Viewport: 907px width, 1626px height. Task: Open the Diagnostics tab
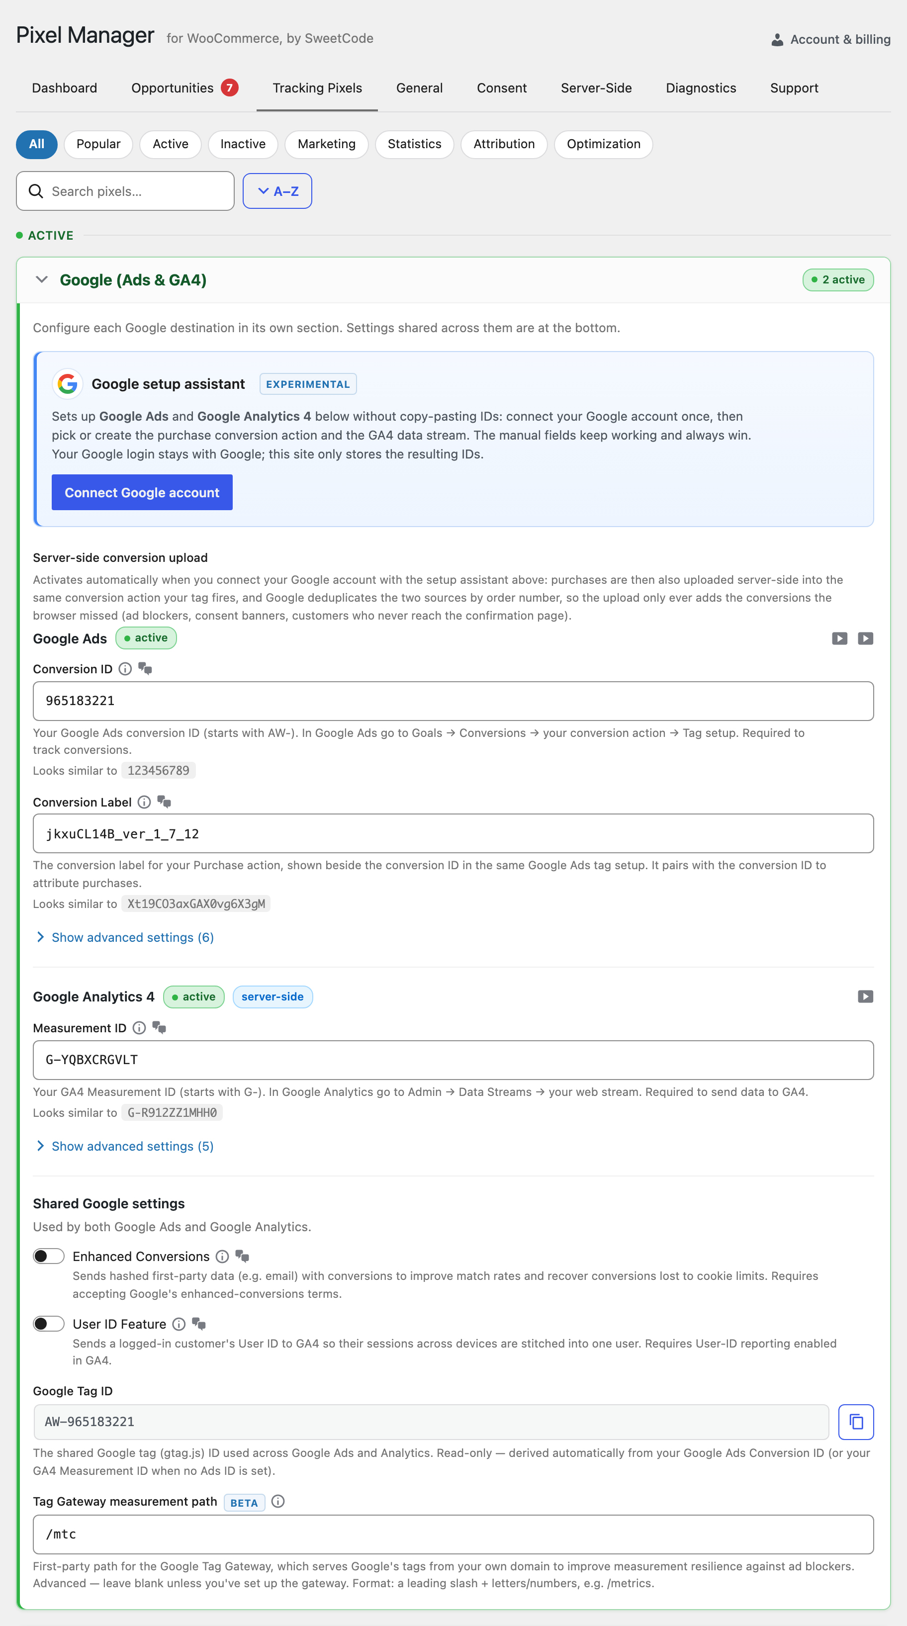point(701,89)
